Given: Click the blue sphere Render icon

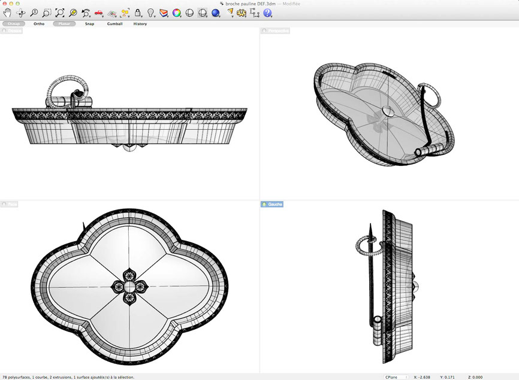Looking at the screenshot, I should (x=215, y=13).
